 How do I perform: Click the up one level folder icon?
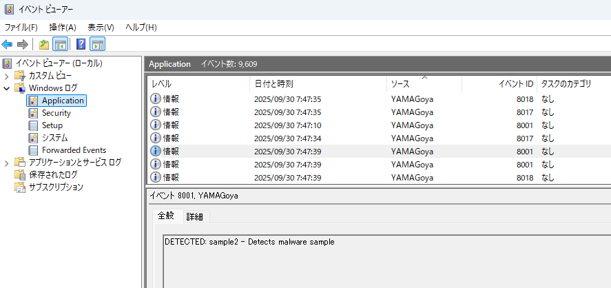click(44, 45)
